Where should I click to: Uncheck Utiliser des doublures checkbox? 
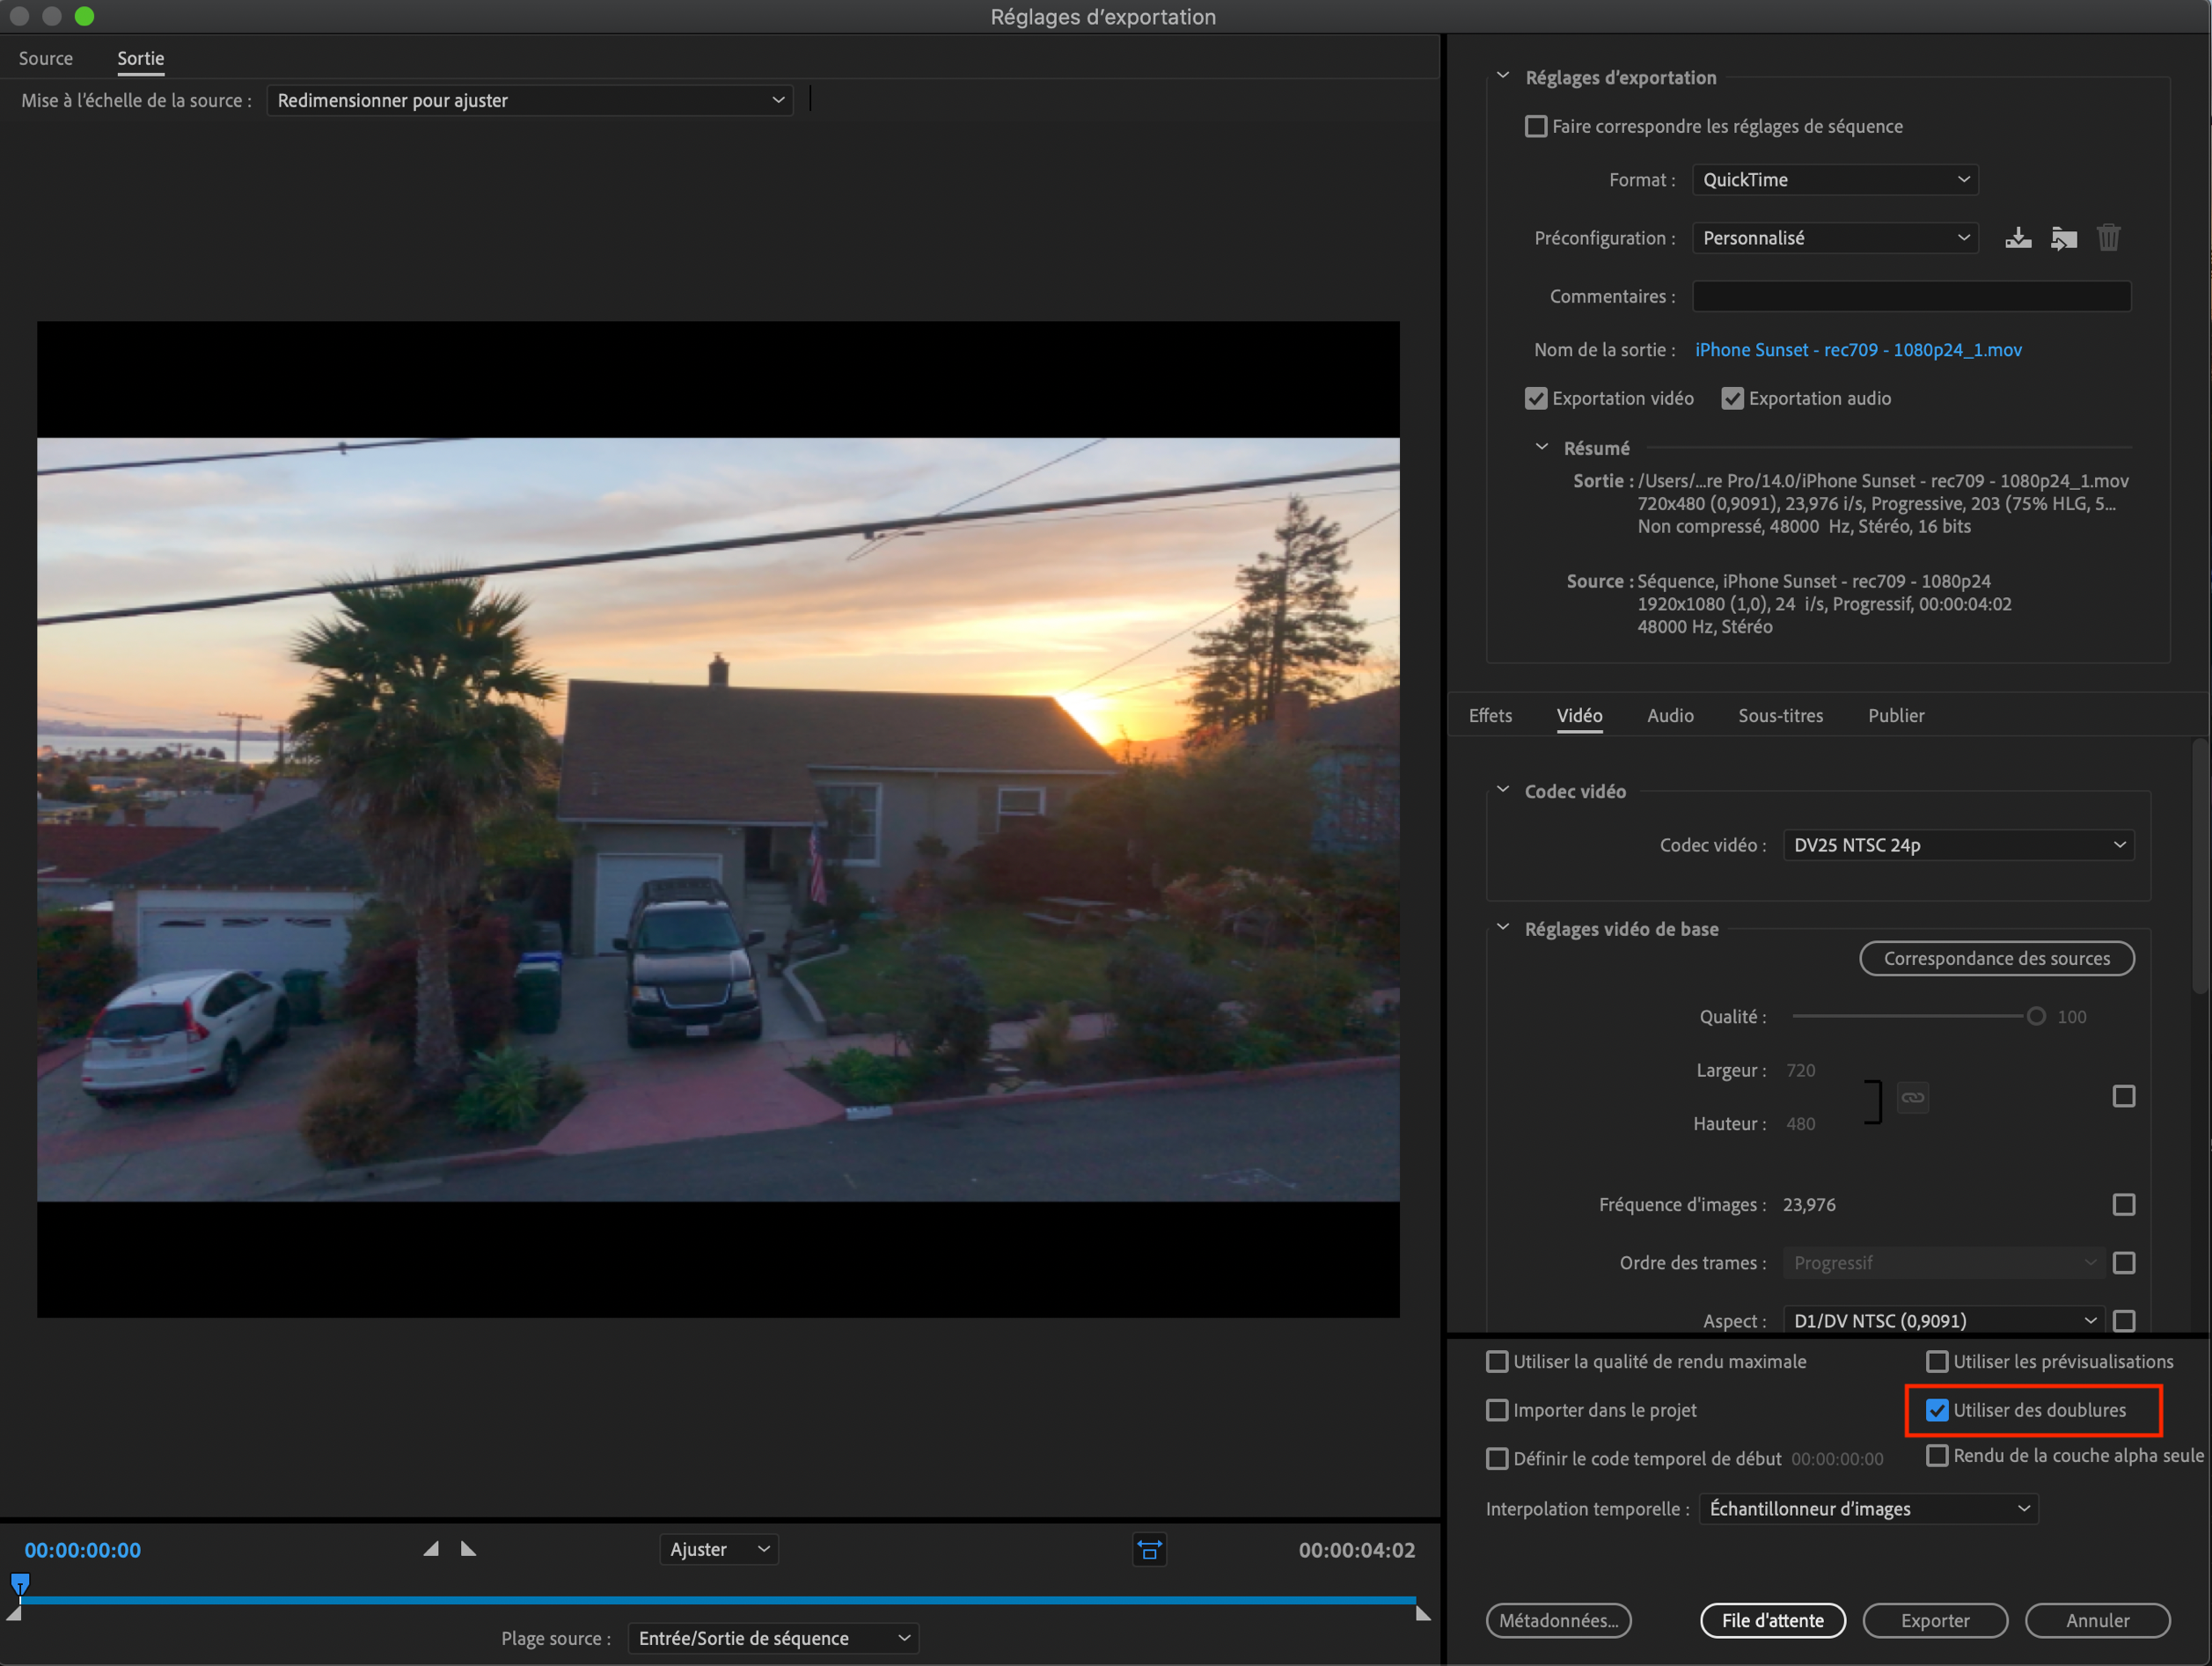(1937, 1410)
